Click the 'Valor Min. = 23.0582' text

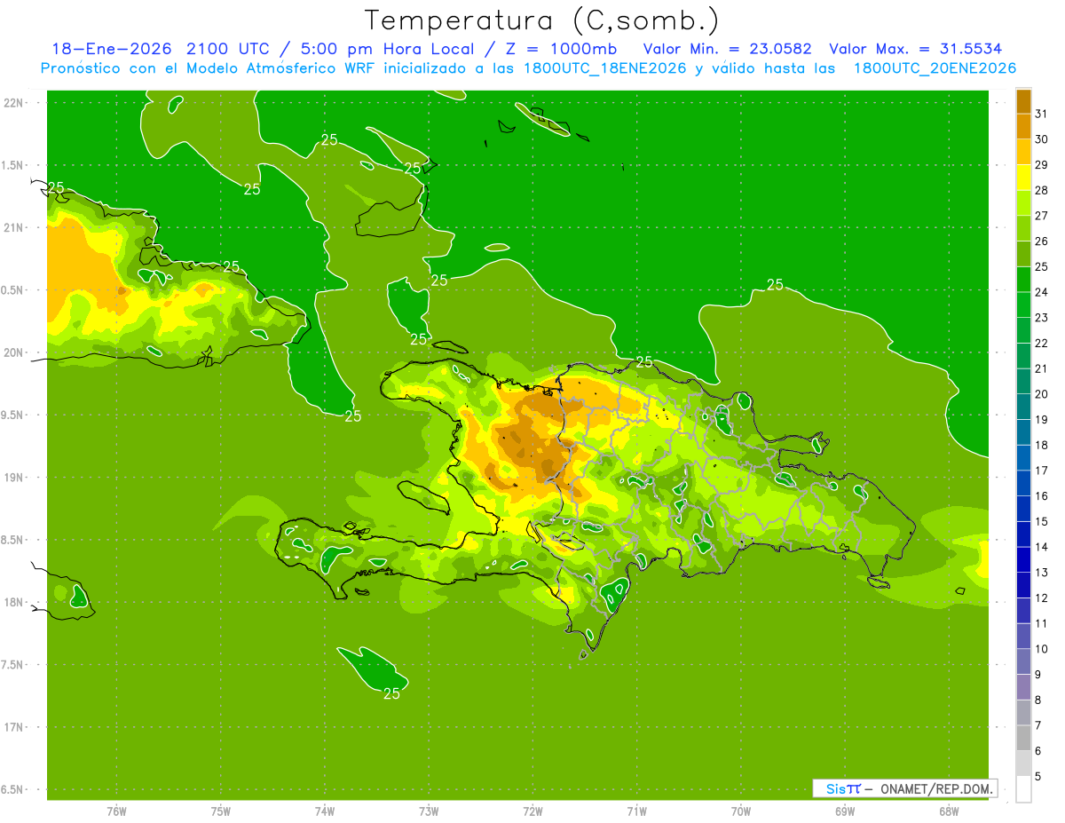point(728,49)
